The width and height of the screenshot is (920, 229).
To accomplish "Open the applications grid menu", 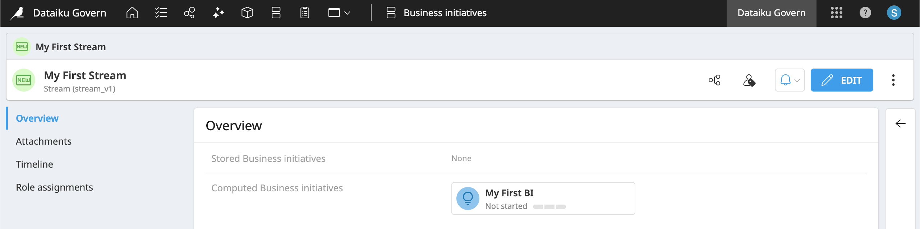I will pos(836,13).
